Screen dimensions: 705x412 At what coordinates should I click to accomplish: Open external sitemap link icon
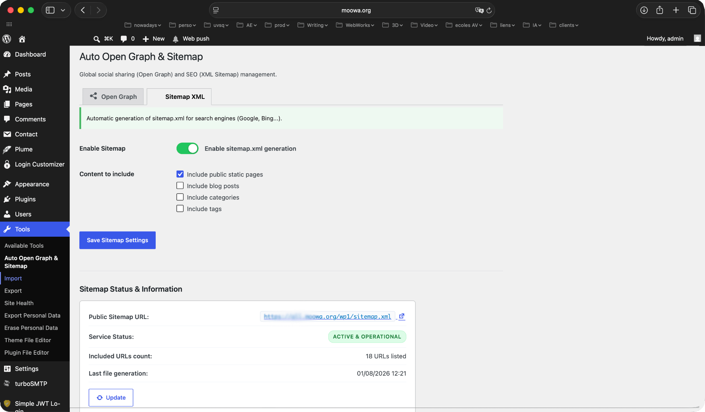[x=402, y=316]
